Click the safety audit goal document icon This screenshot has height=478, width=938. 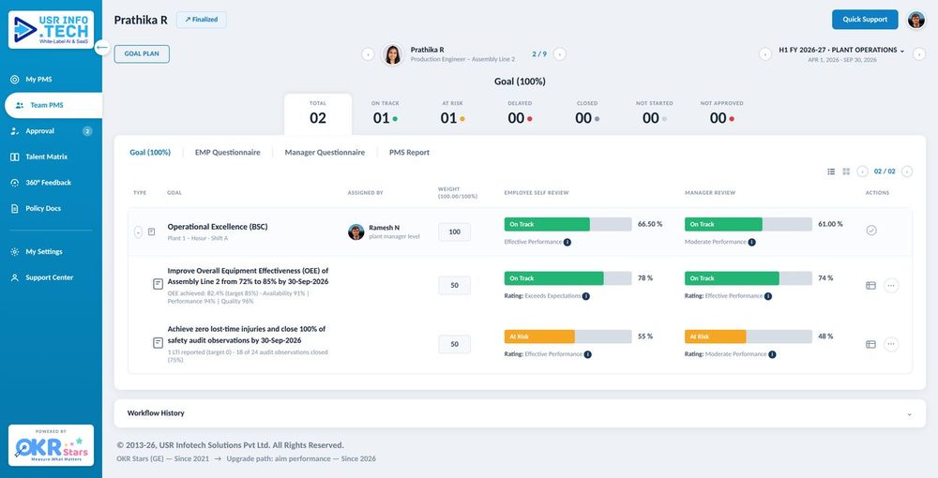tap(158, 343)
